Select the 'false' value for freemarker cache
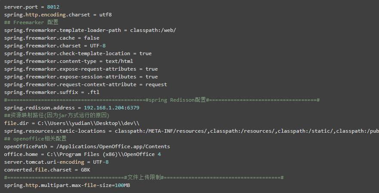 point(92,38)
